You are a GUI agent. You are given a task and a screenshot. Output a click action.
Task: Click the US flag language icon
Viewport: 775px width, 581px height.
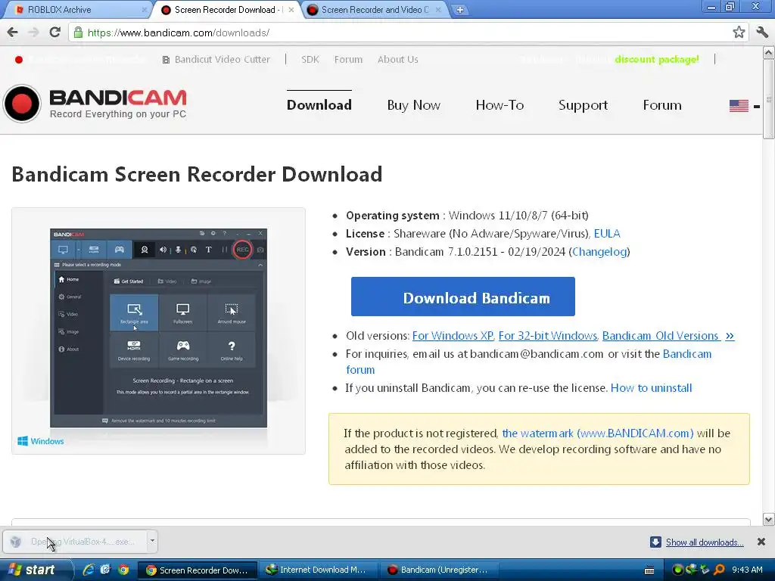pos(739,106)
